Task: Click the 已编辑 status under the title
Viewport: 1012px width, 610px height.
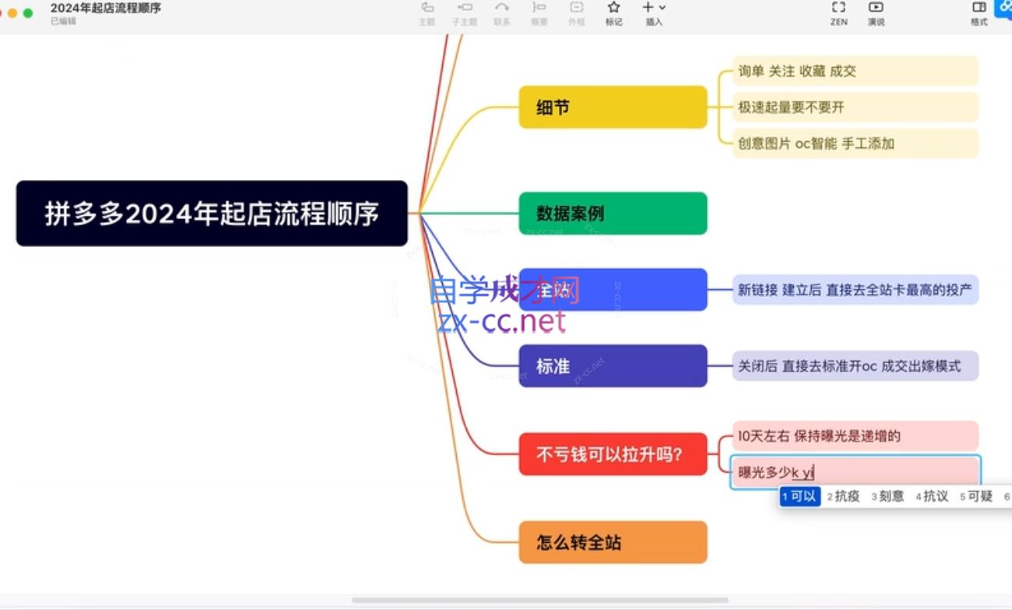Action: point(63,22)
